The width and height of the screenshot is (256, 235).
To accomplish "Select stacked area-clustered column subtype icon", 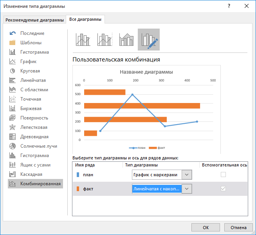I will pyautogui.click(x=126, y=40).
